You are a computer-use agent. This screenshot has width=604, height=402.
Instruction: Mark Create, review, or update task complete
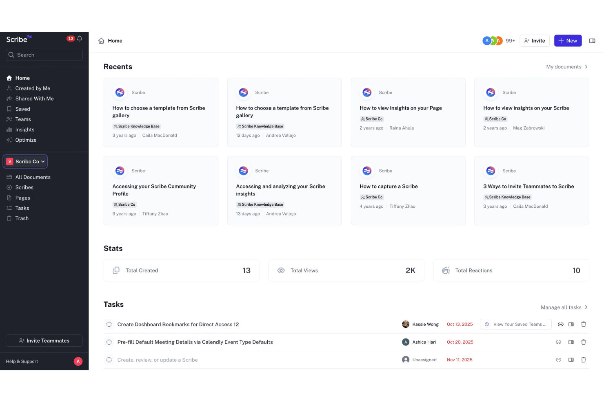click(x=109, y=360)
